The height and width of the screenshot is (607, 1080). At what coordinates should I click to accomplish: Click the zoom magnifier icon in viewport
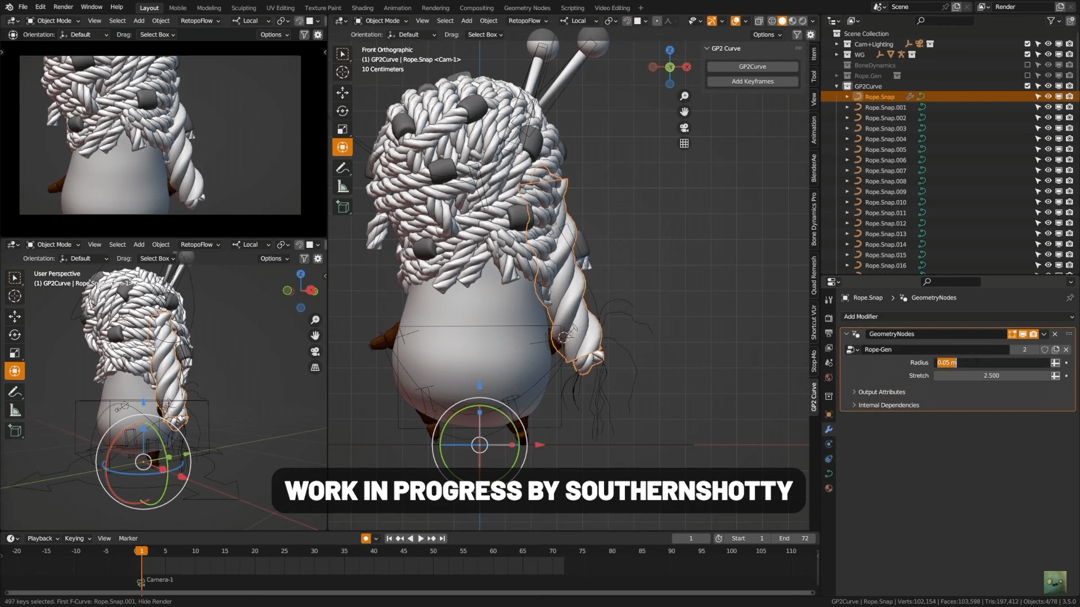point(684,96)
